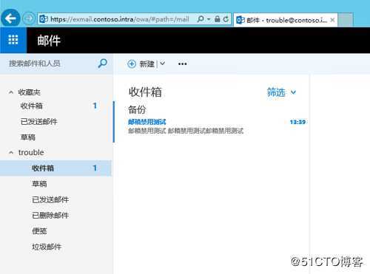Image resolution: width=370 pixels, height=274 pixels.
Task: Open 草稿 under trouble mailbox
Action: click(x=39, y=184)
